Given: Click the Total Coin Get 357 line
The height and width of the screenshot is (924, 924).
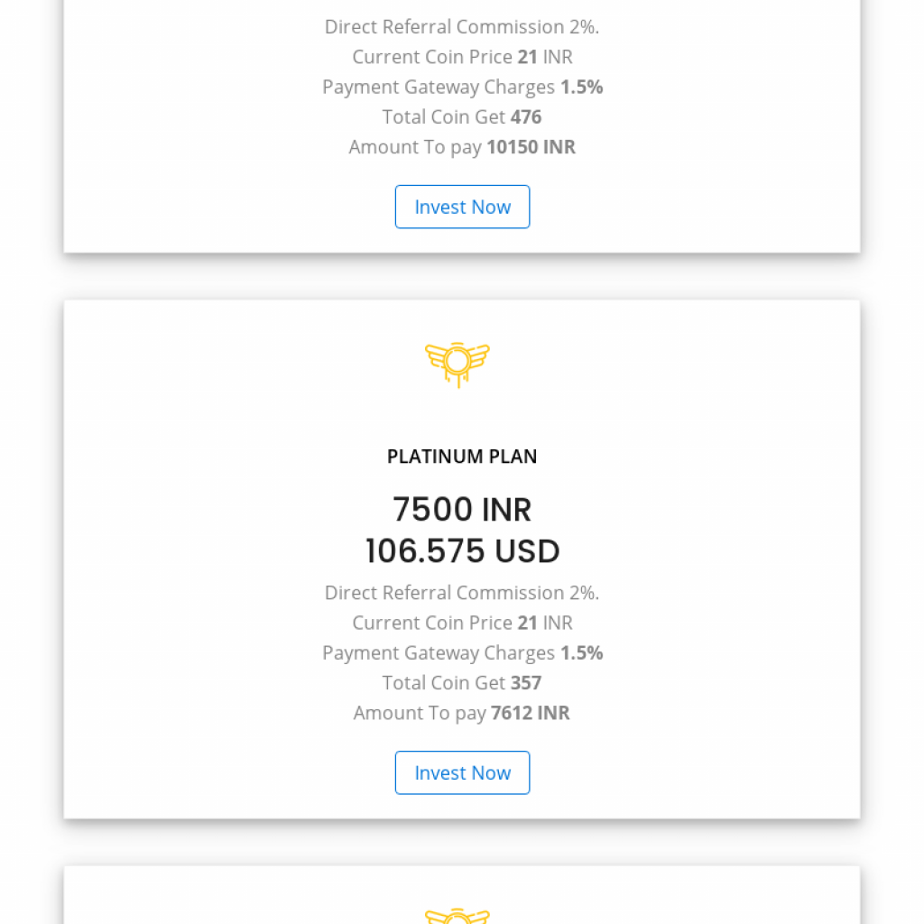Looking at the screenshot, I should [462, 683].
